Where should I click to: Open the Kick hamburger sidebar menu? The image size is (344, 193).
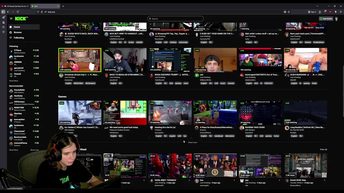(11, 18)
